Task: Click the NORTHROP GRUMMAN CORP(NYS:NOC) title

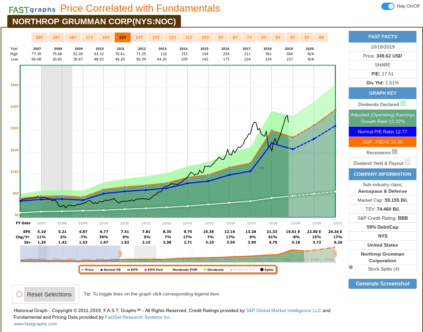Action: [x=94, y=22]
